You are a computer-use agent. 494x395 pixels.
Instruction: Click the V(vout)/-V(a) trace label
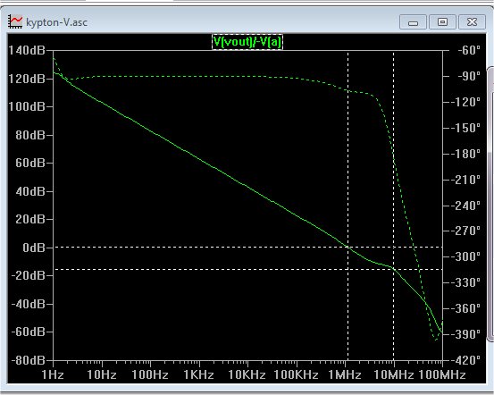(x=247, y=42)
